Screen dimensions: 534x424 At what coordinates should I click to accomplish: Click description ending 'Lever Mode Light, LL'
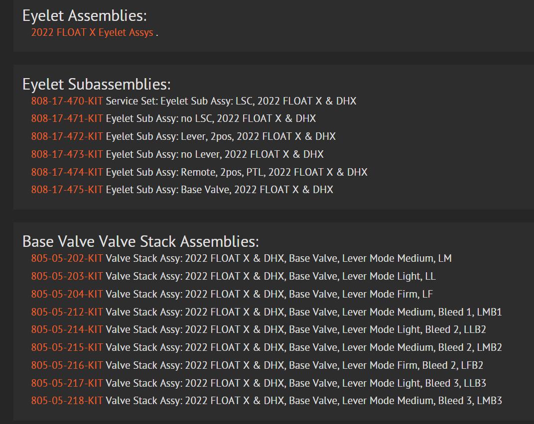[271, 276]
